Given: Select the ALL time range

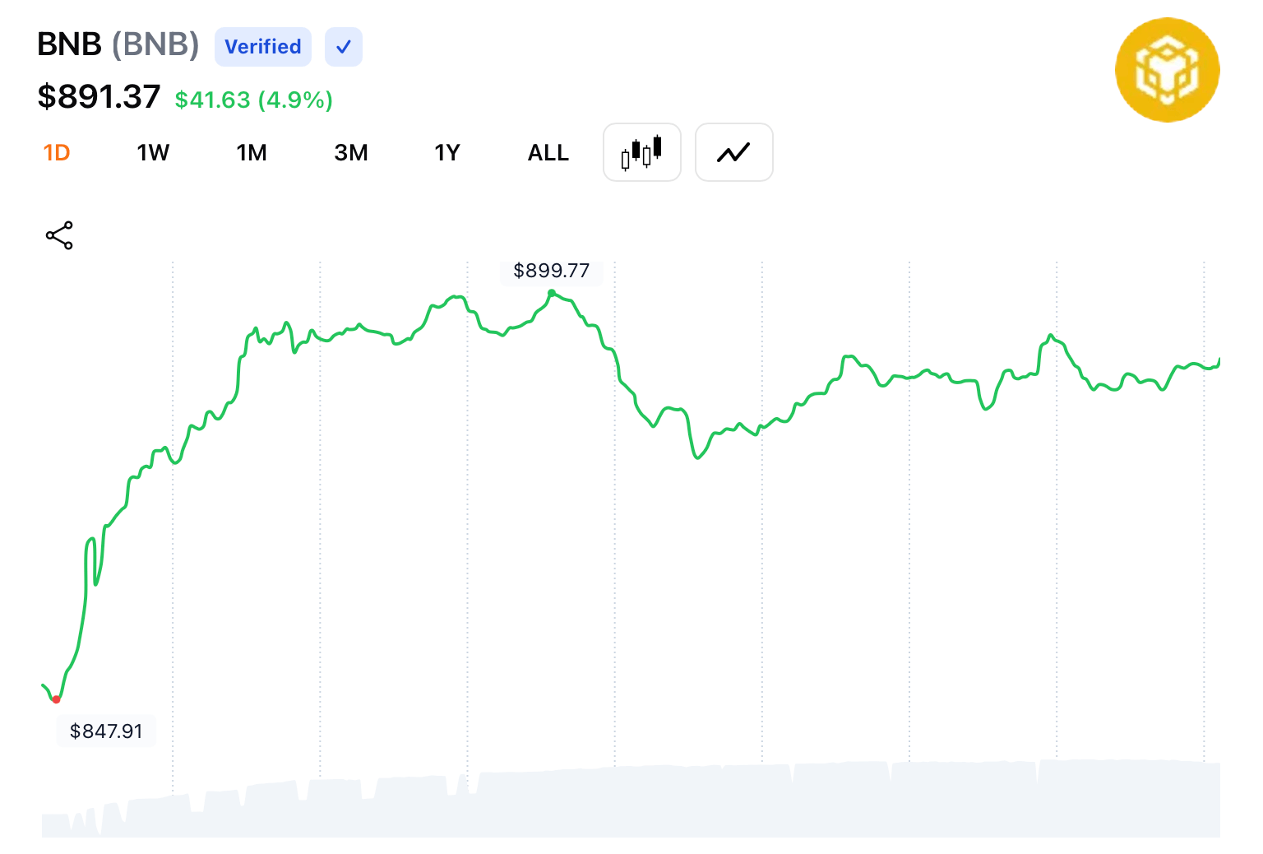Looking at the screenshot, I should (548, 153).
